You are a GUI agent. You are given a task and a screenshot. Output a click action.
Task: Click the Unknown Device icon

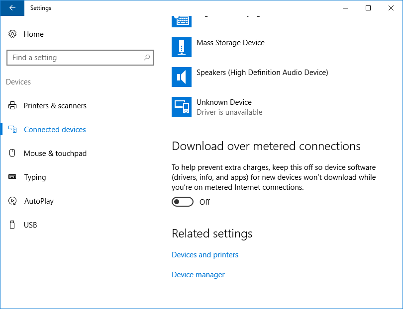182,107
